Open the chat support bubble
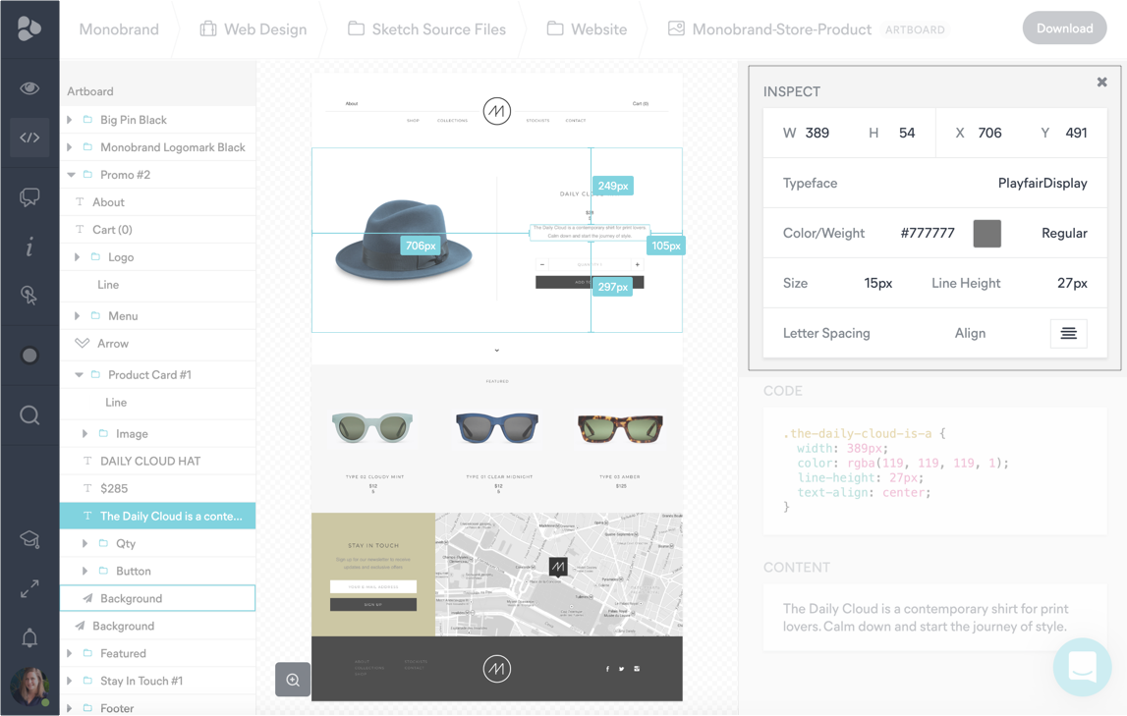1127x716 pixels. pyautogui.click(x=1083, y=667)
